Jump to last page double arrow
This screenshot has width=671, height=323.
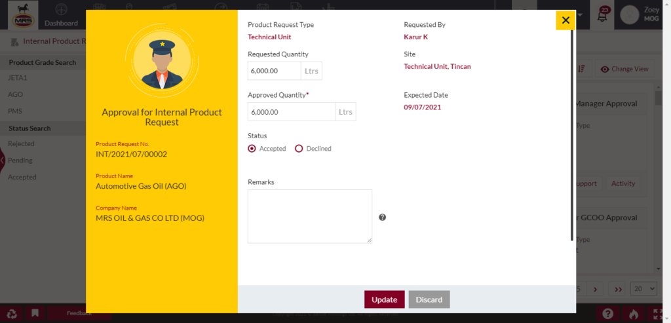(617, 289)
